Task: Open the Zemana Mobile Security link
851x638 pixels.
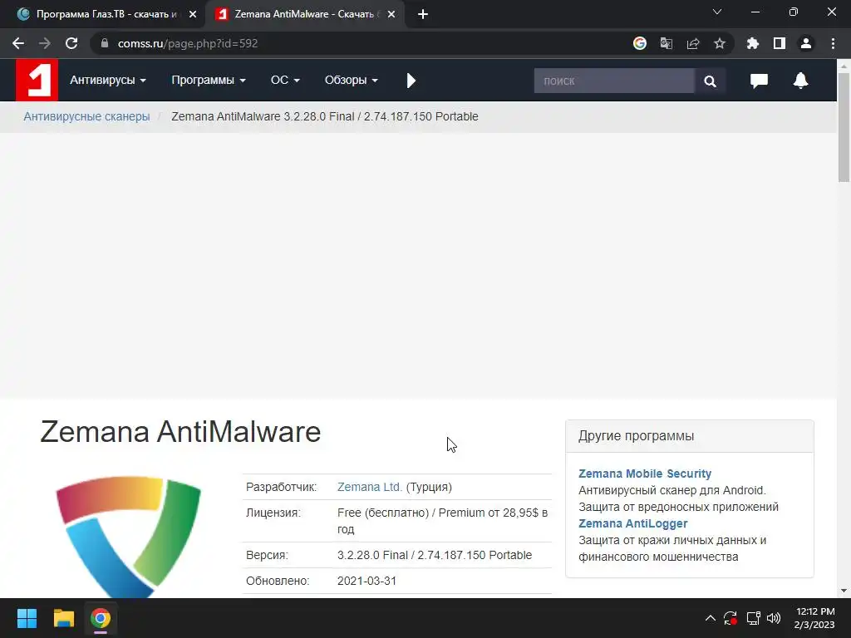Action: click(x=645, y=474)
